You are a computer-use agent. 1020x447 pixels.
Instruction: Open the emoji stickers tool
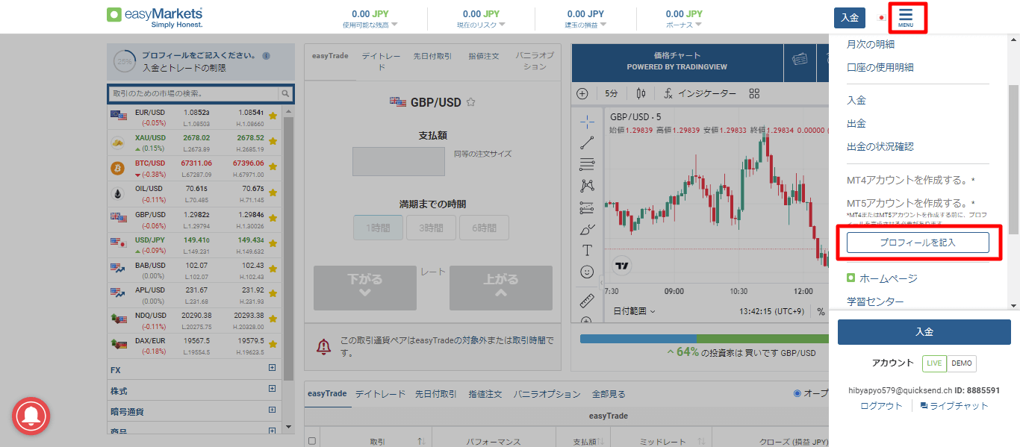click(x=587, y=270)
